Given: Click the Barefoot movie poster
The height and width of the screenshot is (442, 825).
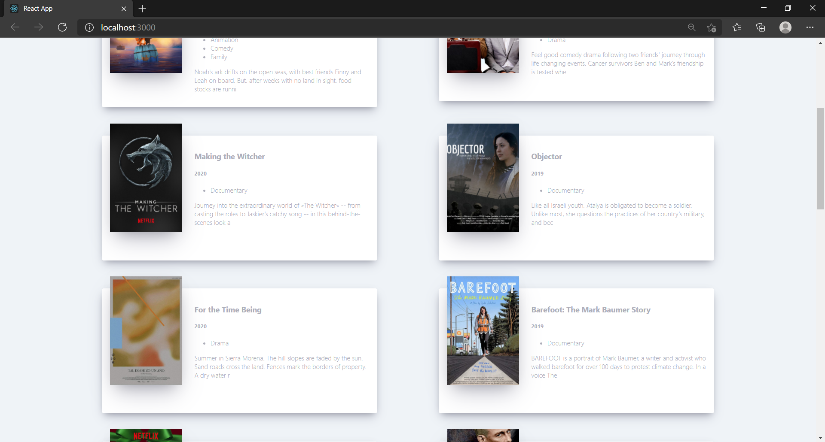Looking at the screenshot, I should pyautogui.click(x=483, y=330).
